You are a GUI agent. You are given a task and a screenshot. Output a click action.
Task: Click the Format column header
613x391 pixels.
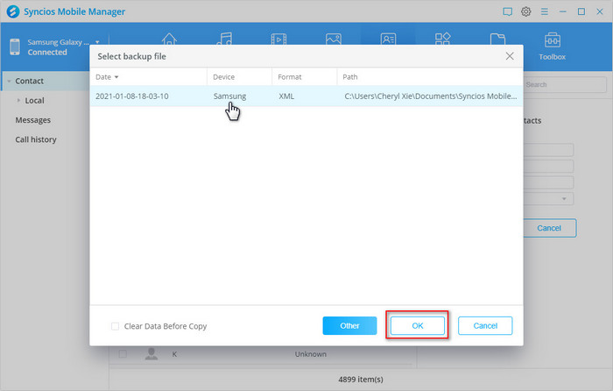[x=289, y=77]
